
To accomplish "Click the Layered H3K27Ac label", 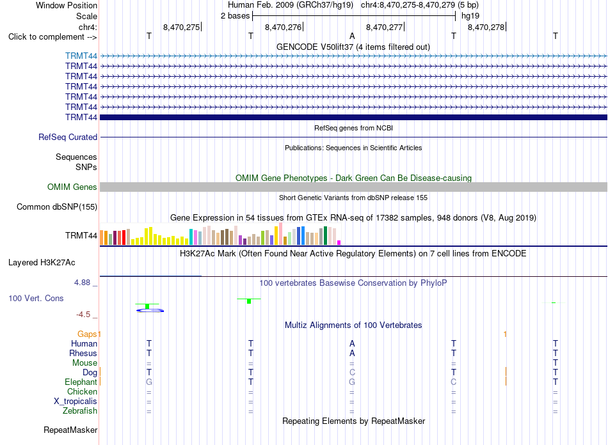I will 42,263.
